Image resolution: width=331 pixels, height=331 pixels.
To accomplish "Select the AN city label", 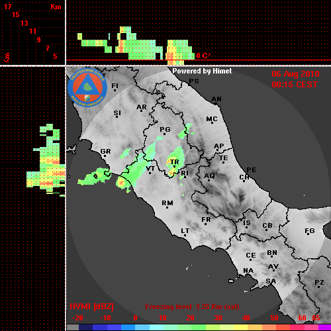I will click(216, 99).
